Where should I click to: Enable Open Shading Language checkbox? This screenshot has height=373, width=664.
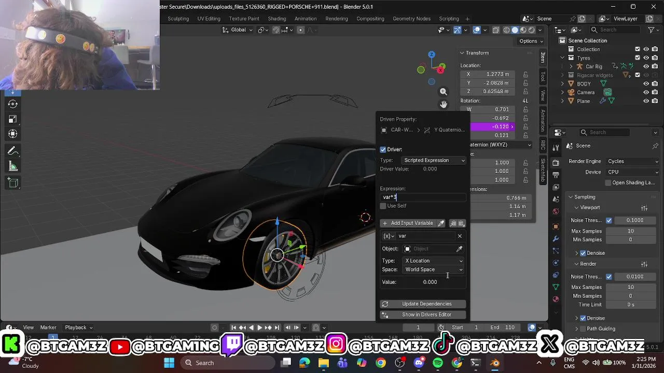click(608, 183)
